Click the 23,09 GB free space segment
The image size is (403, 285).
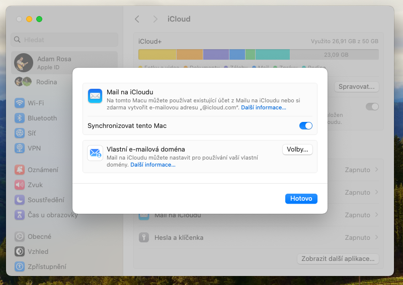pos(334,55)
